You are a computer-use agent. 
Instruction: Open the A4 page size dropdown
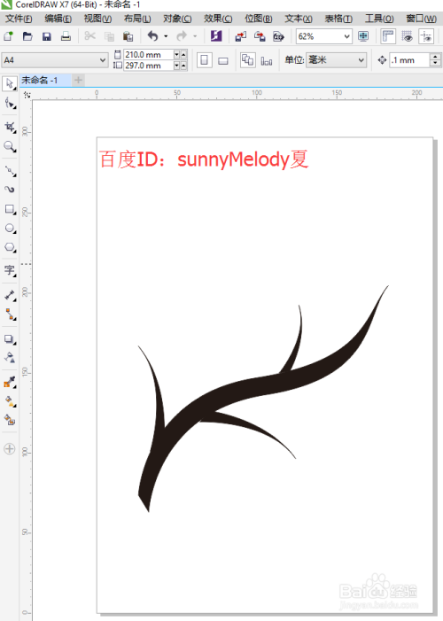[54, 60]
